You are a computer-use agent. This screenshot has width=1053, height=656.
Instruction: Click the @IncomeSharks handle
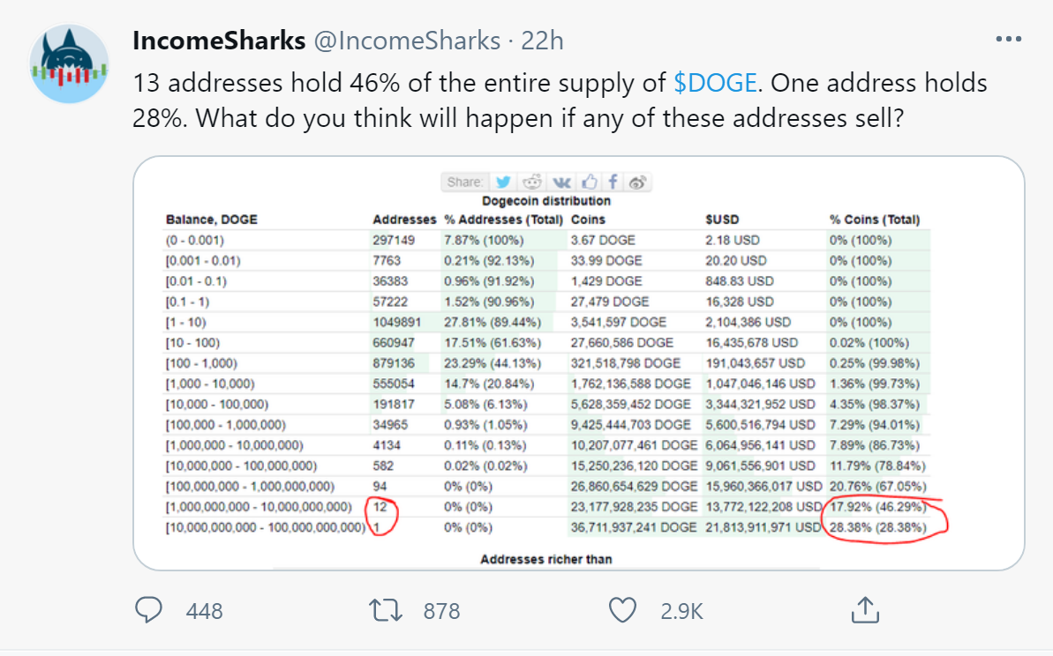[406, 41]
